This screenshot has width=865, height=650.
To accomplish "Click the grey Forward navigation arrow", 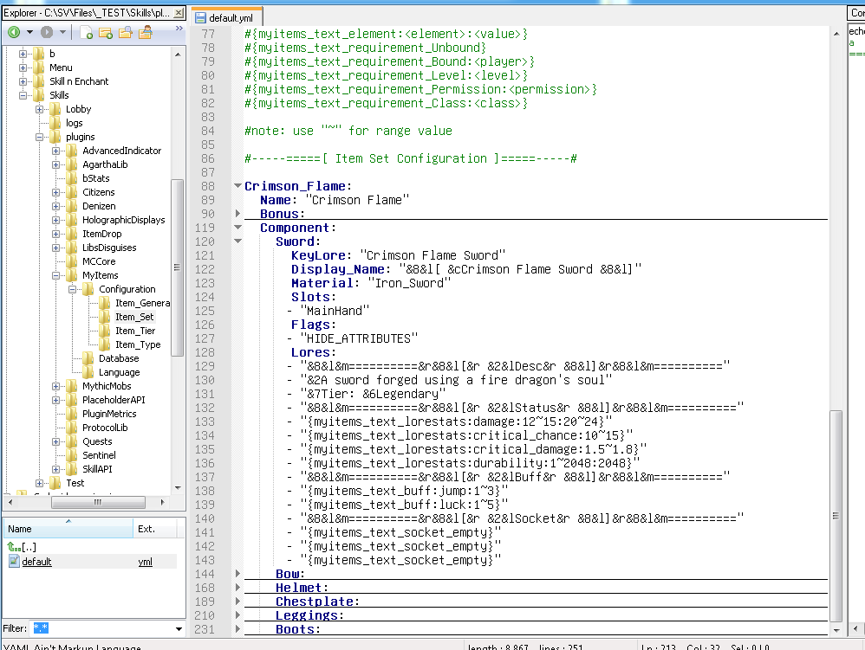I will pyautogui.click(x=47, y=32).
